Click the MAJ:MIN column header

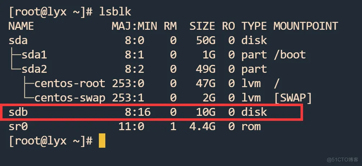(x=134, y=26)
